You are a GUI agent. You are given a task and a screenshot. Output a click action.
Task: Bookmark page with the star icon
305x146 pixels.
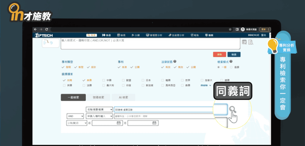point(230,29)
